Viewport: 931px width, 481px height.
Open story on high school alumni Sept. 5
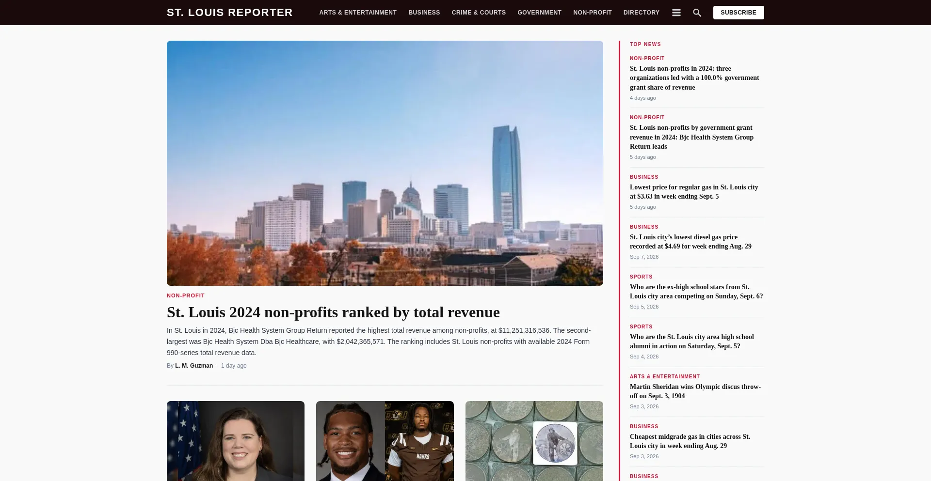click(692, 341)
